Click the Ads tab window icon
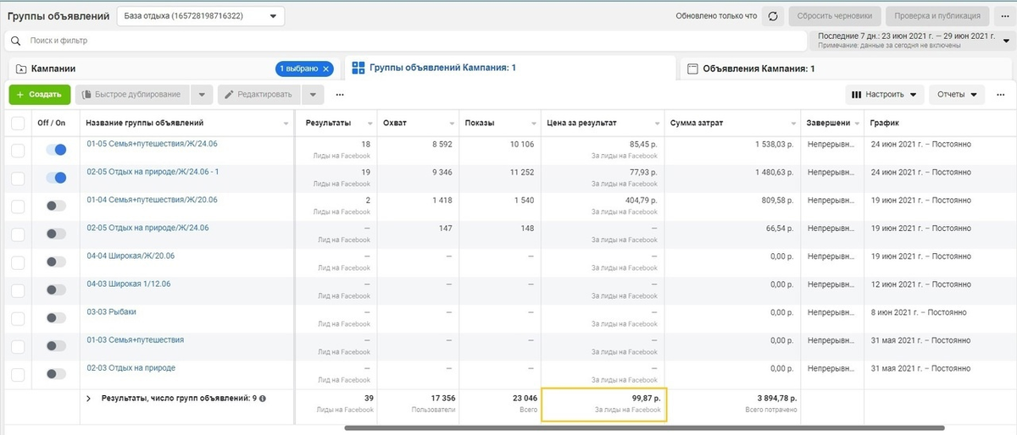Viewport: 1017px width, 435px height. 692,69
